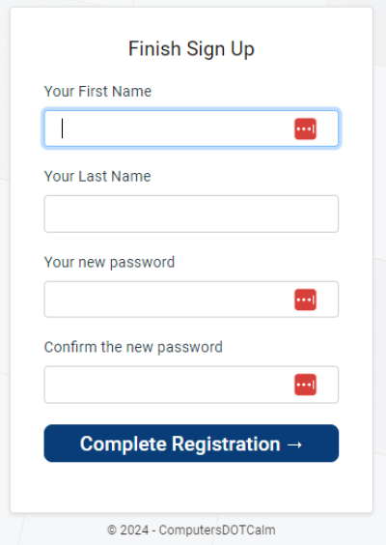Viewport: 386px width, 545px height.
Task: Submit with the Complete Registration button
Action: click(x=191, y=444)
